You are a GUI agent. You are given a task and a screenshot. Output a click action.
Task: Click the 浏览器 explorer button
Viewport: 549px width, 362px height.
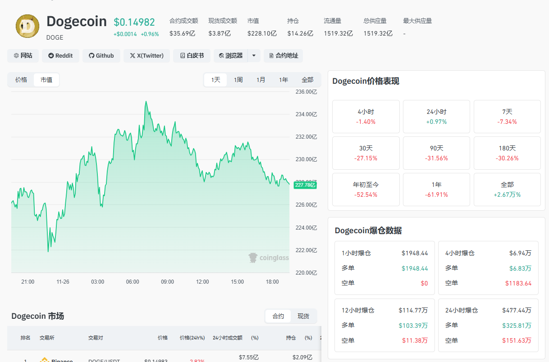point(231,56)
